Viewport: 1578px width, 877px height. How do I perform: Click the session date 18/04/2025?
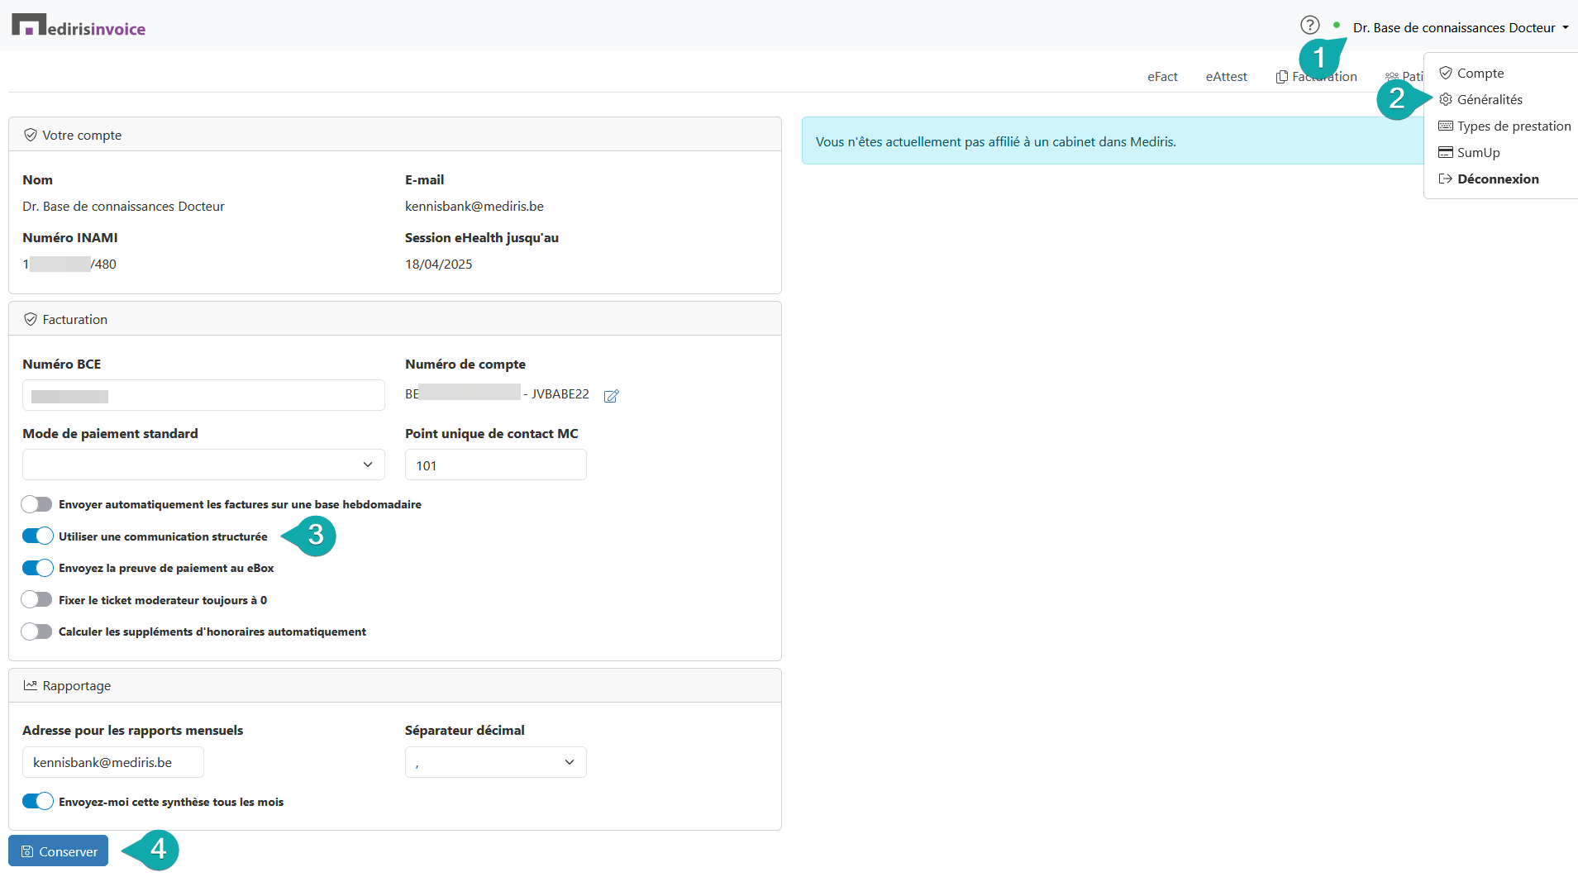point(439,264)
